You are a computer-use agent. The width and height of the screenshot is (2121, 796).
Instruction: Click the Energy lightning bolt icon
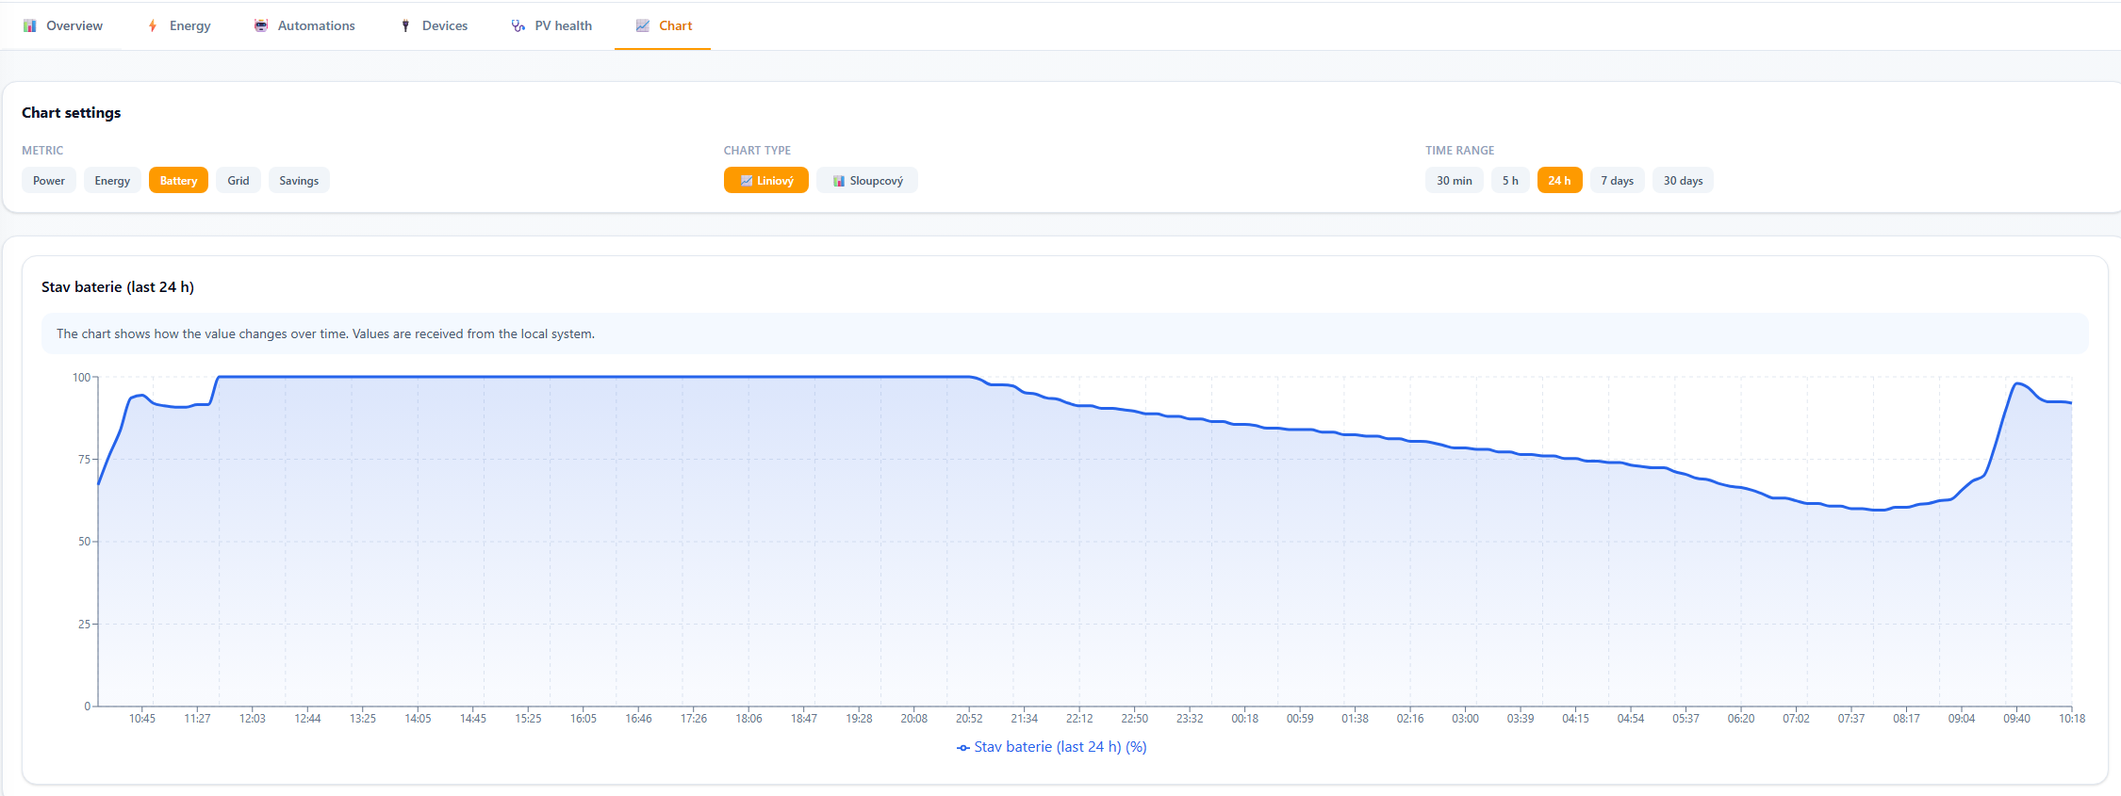(x=153, y=25)
